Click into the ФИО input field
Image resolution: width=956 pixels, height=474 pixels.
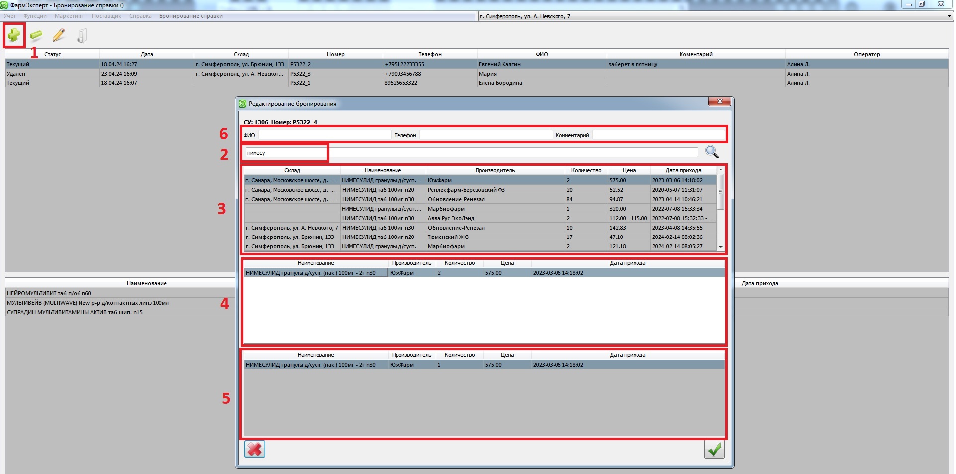[324, 135]
